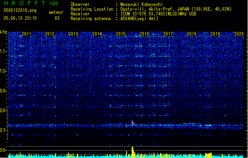The width and height of the screenshot is (248, 158).
Task: Click the tallest yellow peak in power graph
Action: (x=132, y=152)
